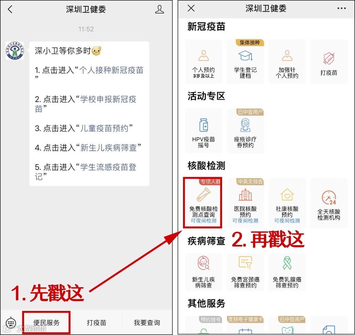Tap the 预约挂号 service card
The width and height of the screenshot is (355, 335).
point(203,325)
